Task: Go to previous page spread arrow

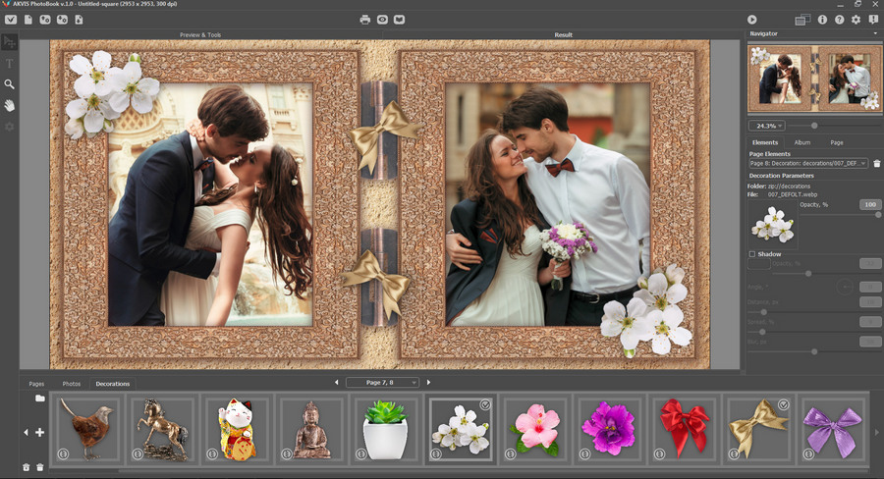Action: (x=337, y=383)
